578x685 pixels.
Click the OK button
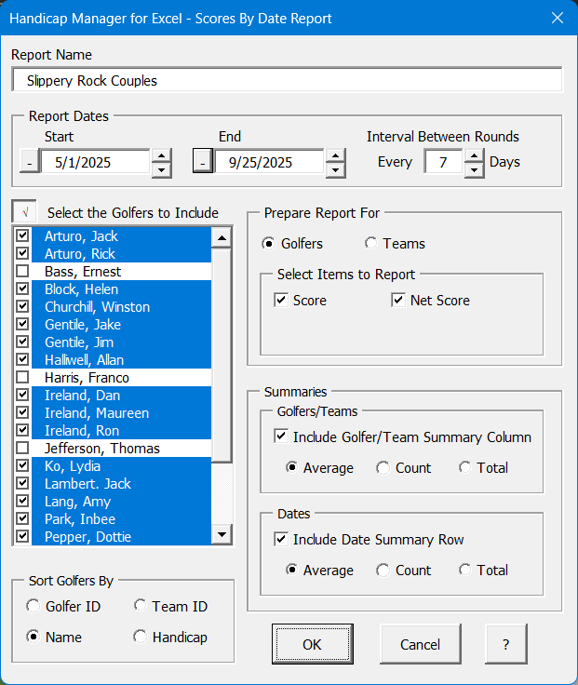(x=313, y=644)
